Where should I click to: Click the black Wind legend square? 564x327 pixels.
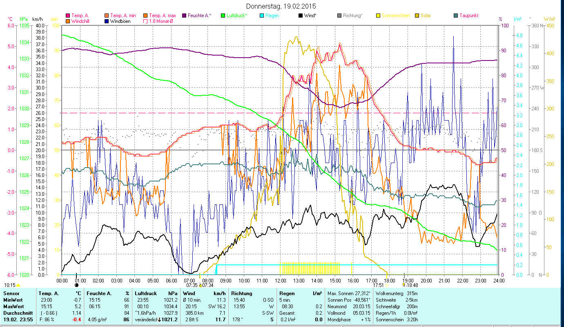click(x=300, y=16)
